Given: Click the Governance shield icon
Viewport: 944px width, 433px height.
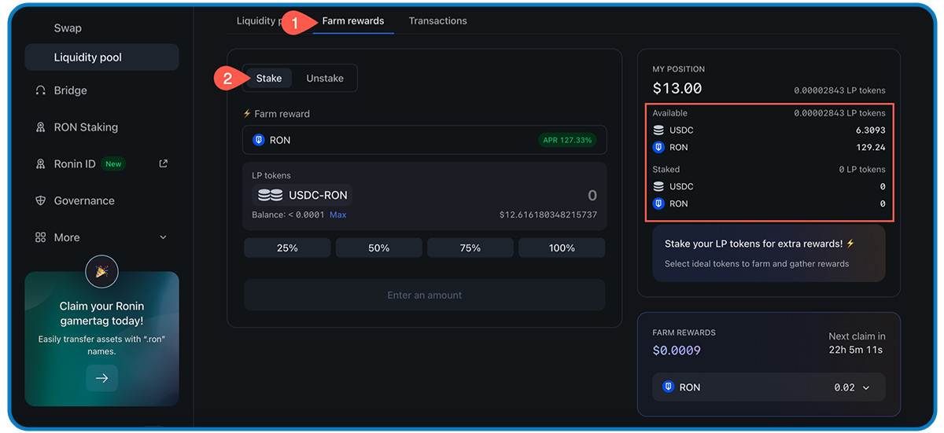Looking at the screenshot, I should coord(41,201).
